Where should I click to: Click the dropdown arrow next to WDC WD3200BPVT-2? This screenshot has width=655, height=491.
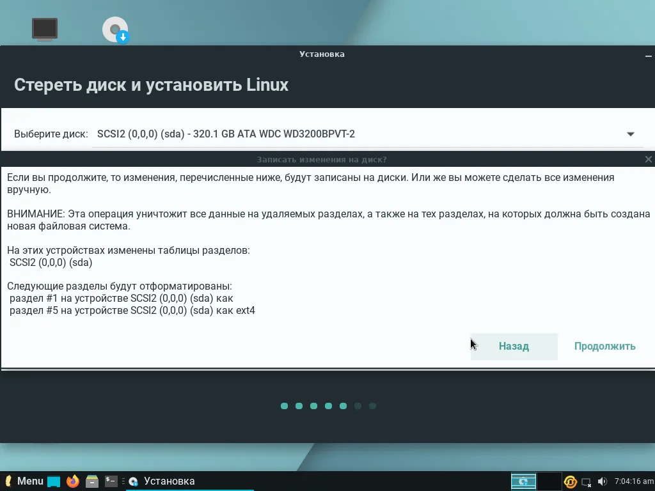point(631,134)
